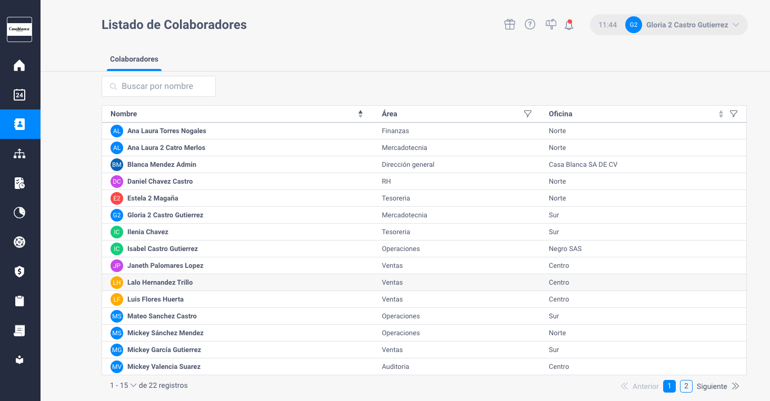Go to page 2 of results
The width and height of the screenshot is (770, 401).
[x=686, y=386]
